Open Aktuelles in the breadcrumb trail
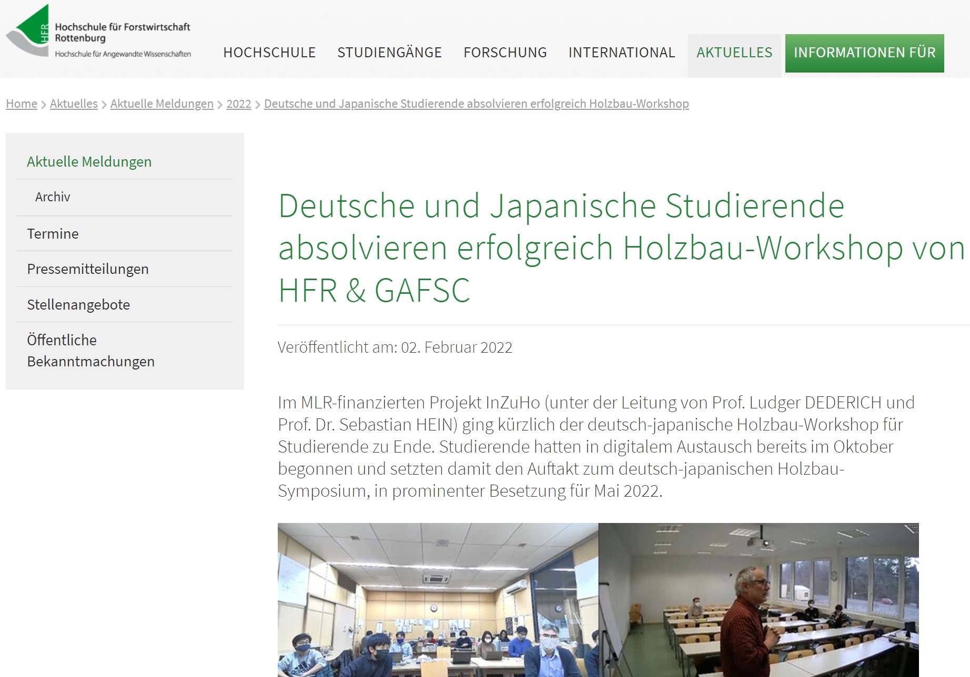 tap(74, 104)
